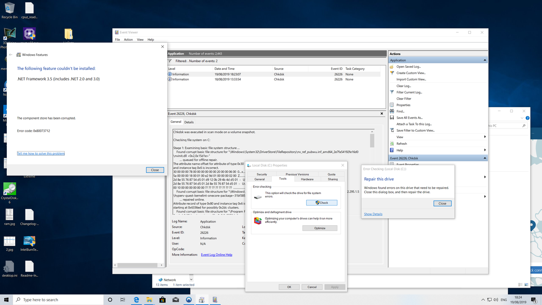This screenshot has width=542, height=305.
Task: Select the 19/08/2019 18:23:07 Chkdsk event row
Action: click(x=274, y=74)
